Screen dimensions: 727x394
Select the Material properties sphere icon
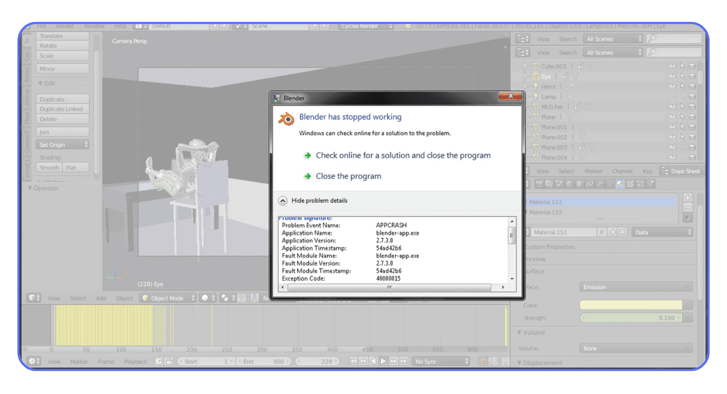621,184
